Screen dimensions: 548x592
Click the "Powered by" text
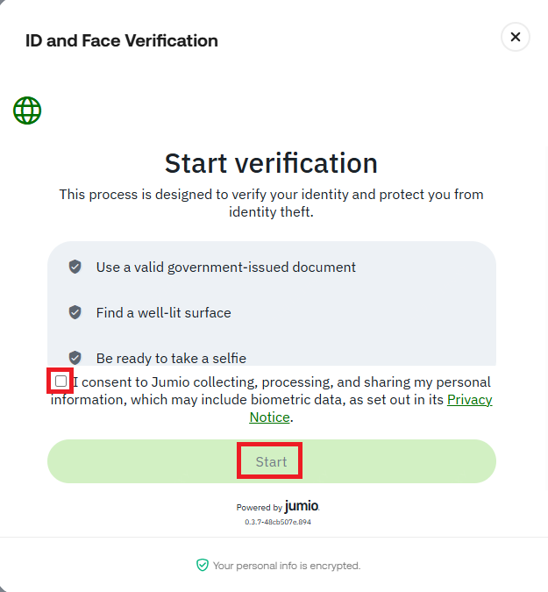[x=259, y=508]
